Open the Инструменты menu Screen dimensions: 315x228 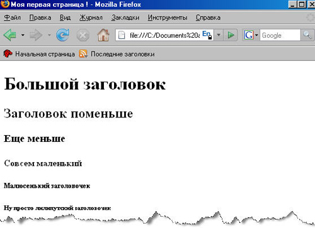(168, 18)
